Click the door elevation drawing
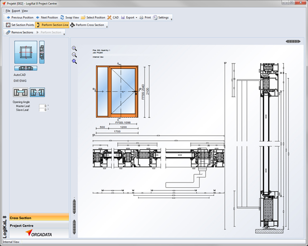 pos(117,91)
